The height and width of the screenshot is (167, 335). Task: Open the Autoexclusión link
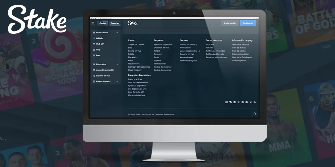click(186, 57)
